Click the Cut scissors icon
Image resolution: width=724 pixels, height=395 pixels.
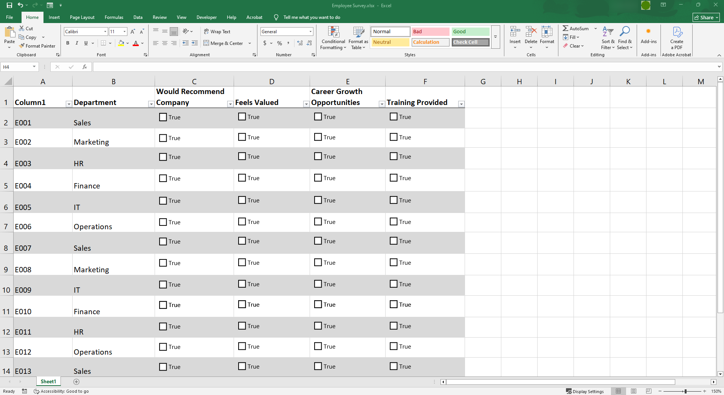(22, 28)
